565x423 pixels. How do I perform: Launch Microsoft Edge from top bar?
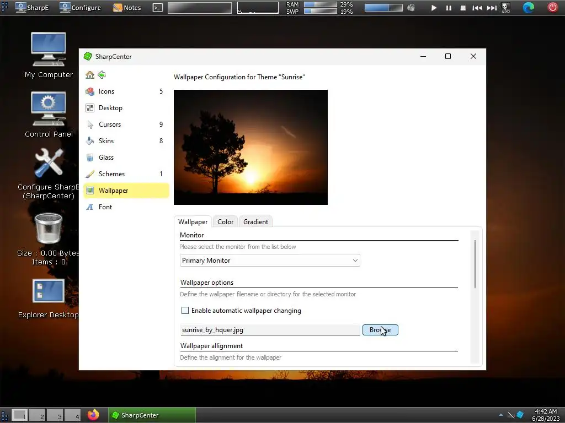pyautogui.click(x=528, y=8)
